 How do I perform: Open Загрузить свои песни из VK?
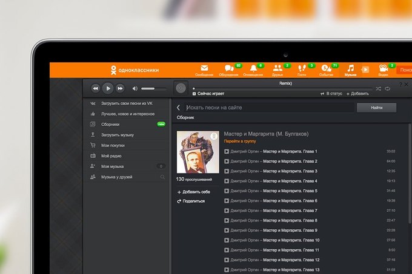pos(127,103)
